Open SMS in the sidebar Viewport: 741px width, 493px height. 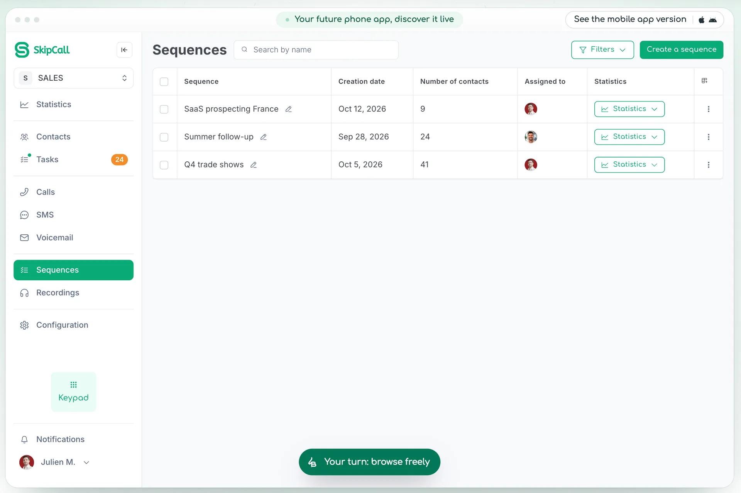(x=73, y=215)
